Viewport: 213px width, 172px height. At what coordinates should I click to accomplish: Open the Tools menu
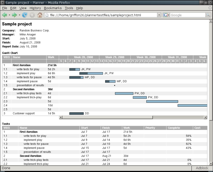click(69, 8)
